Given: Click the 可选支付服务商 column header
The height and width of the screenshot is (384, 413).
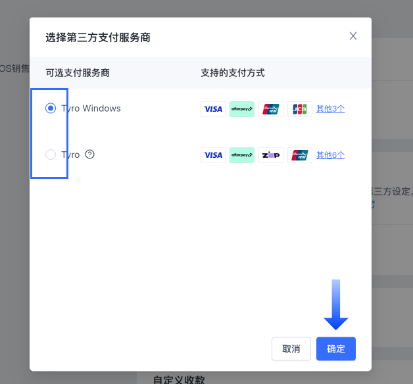Looking at the screenshot, I should 78,73.
